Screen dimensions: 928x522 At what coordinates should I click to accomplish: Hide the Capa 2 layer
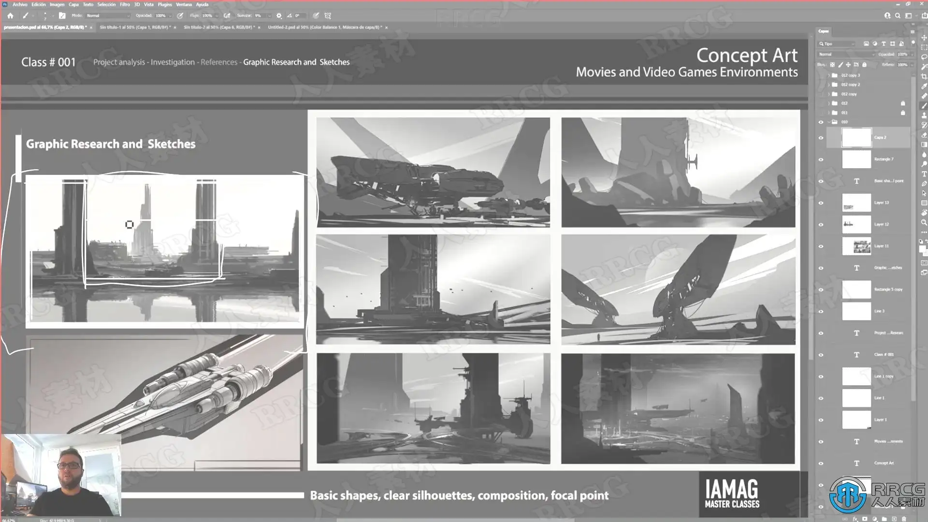[821, 138]
